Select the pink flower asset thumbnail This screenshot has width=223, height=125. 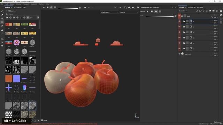point(16,42)
